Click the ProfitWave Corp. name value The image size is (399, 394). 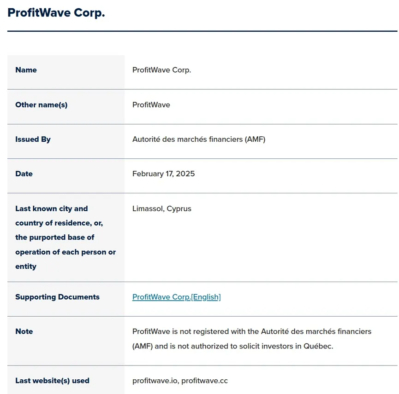pyautogui.click(x=161, y=70)
